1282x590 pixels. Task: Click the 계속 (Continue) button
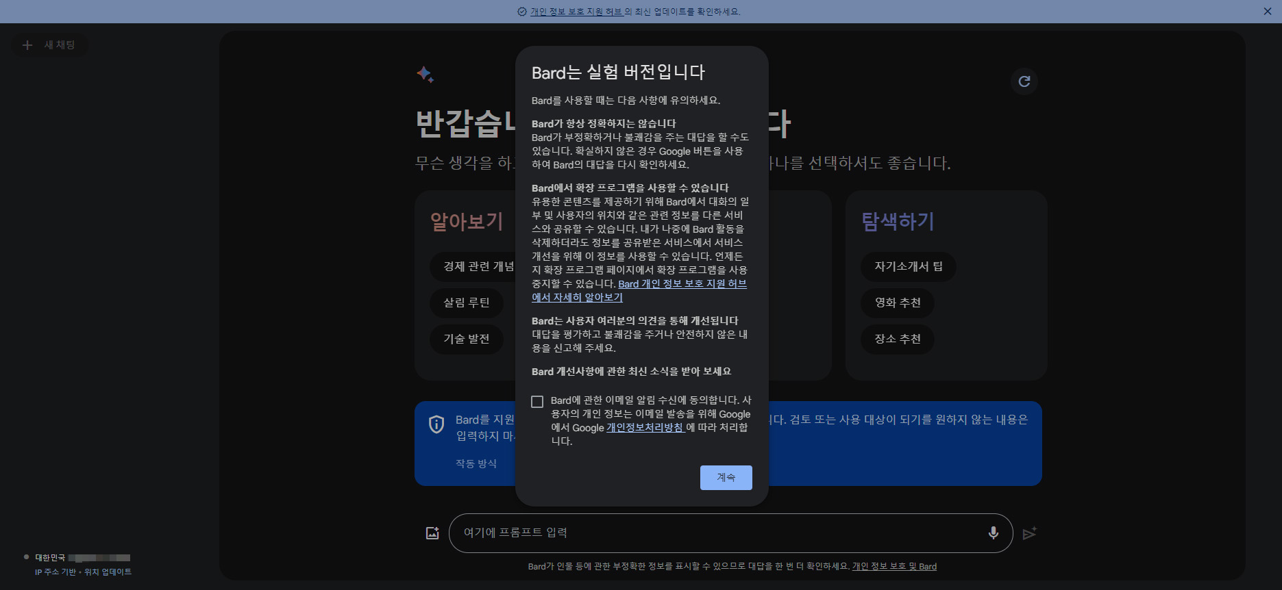tap(726, 477)
